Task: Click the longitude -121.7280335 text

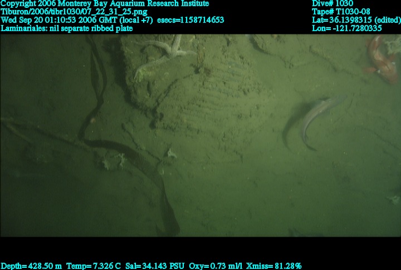Action: (347, 28)
